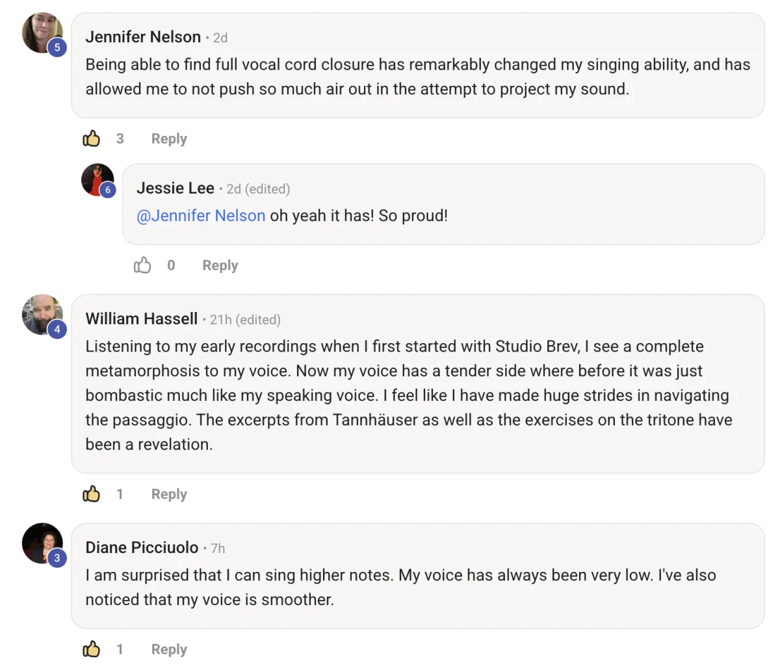Like Jessie Lee's reply with thumbs up
This screenshot has height=672, width=780.
point(142,265)
